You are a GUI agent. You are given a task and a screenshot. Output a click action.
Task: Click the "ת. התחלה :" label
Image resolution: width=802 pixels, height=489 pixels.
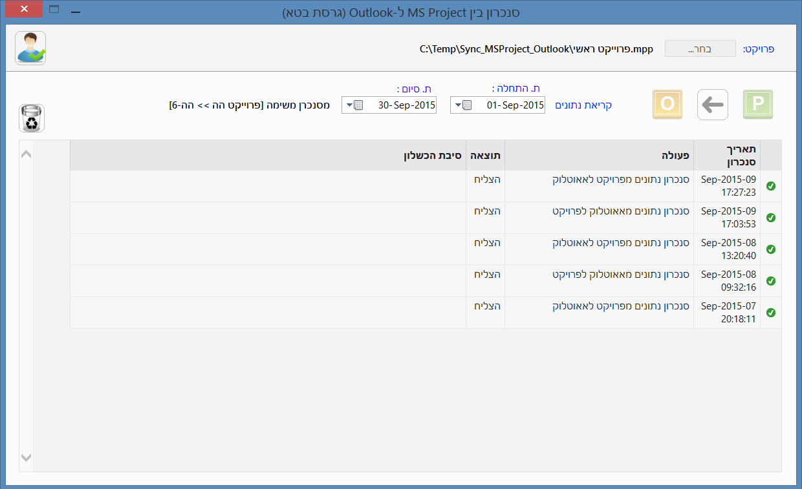click(515, 89)
